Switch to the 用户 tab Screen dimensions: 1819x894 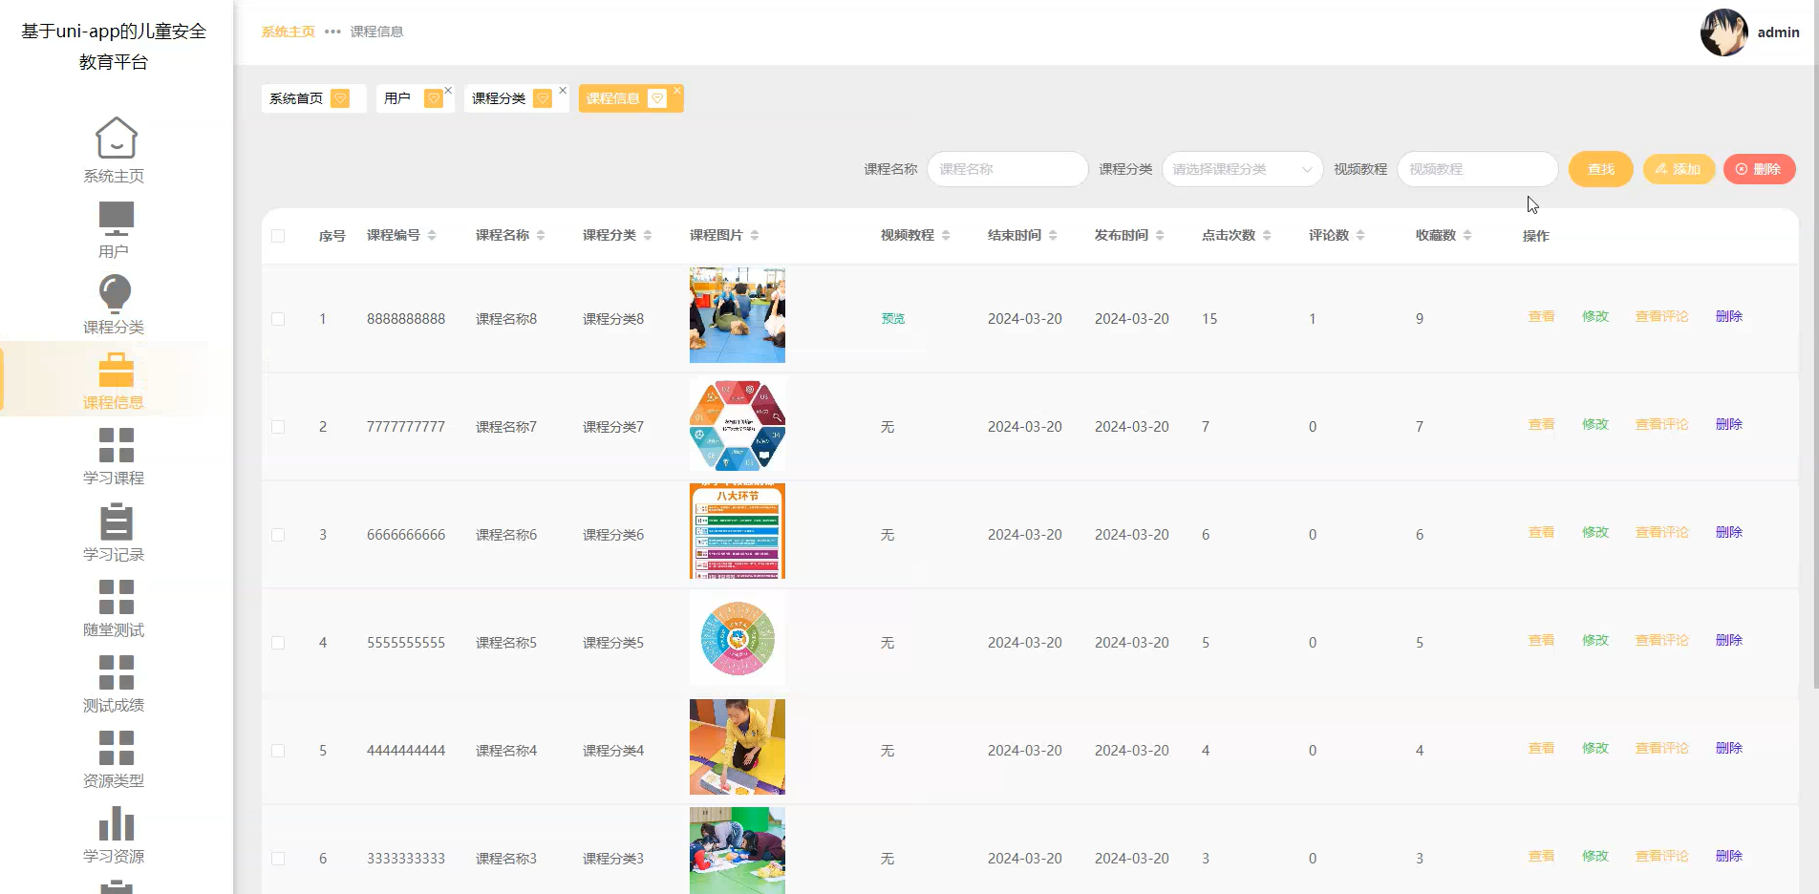tap(414, 98)
